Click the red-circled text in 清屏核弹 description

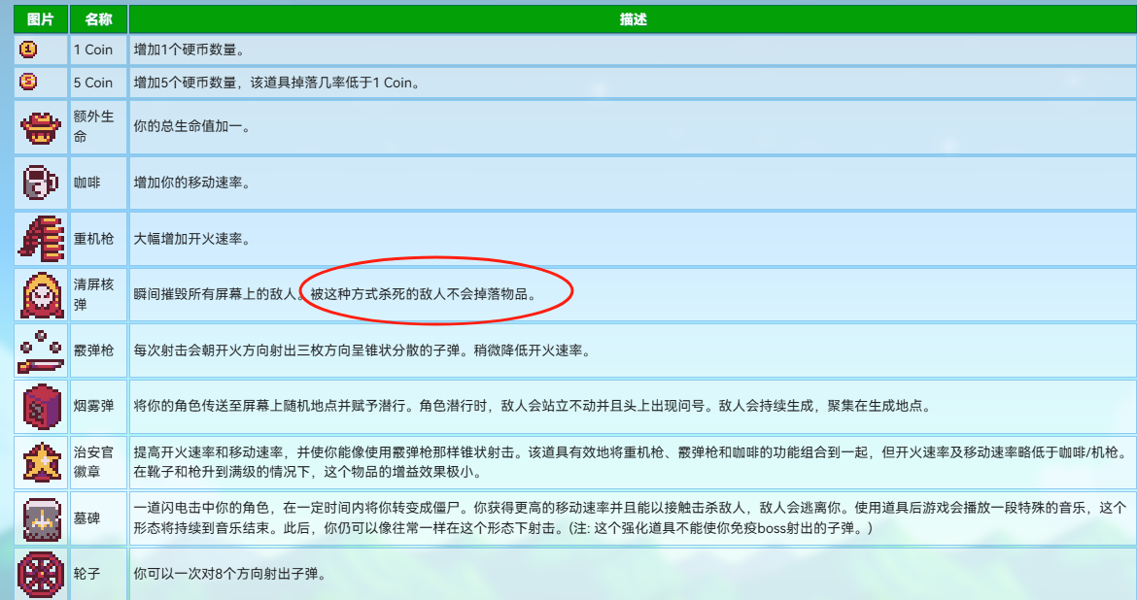point(423,293)
